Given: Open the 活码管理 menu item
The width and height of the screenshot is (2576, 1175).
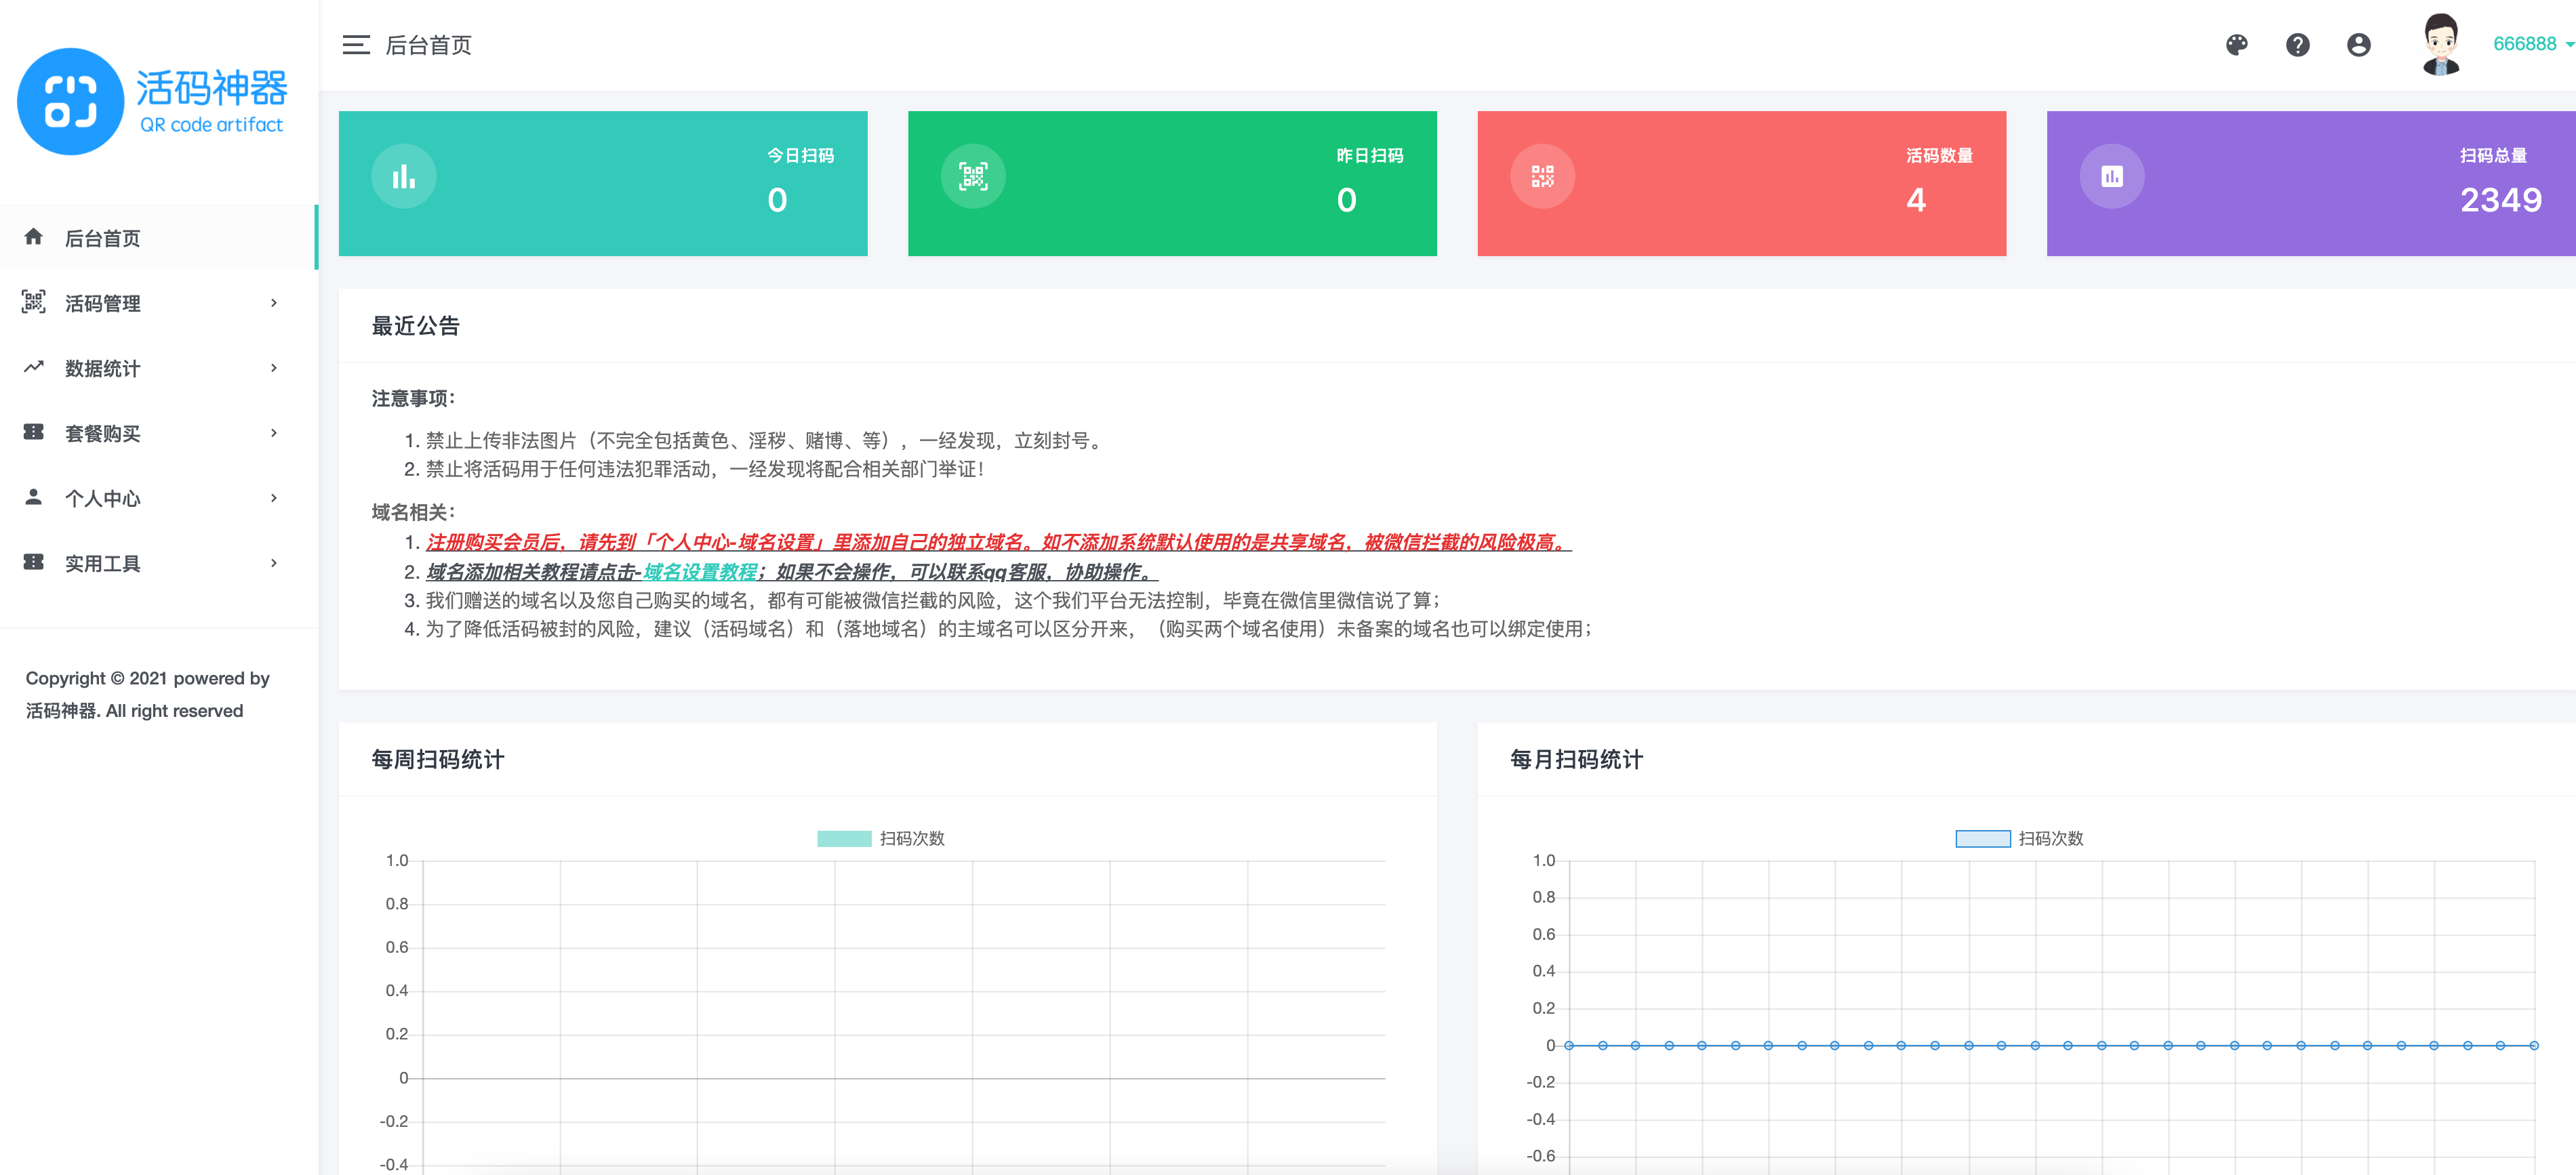Looking at the screenshot, I should (159, 303).
